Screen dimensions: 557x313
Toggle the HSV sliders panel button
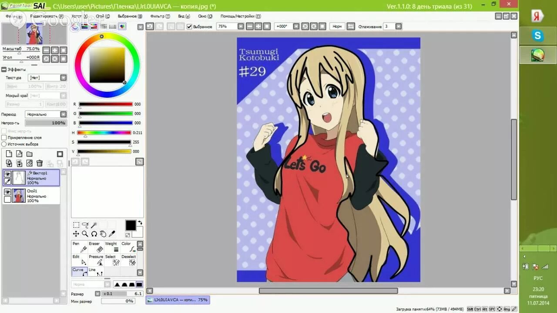[x=94, y=27]
